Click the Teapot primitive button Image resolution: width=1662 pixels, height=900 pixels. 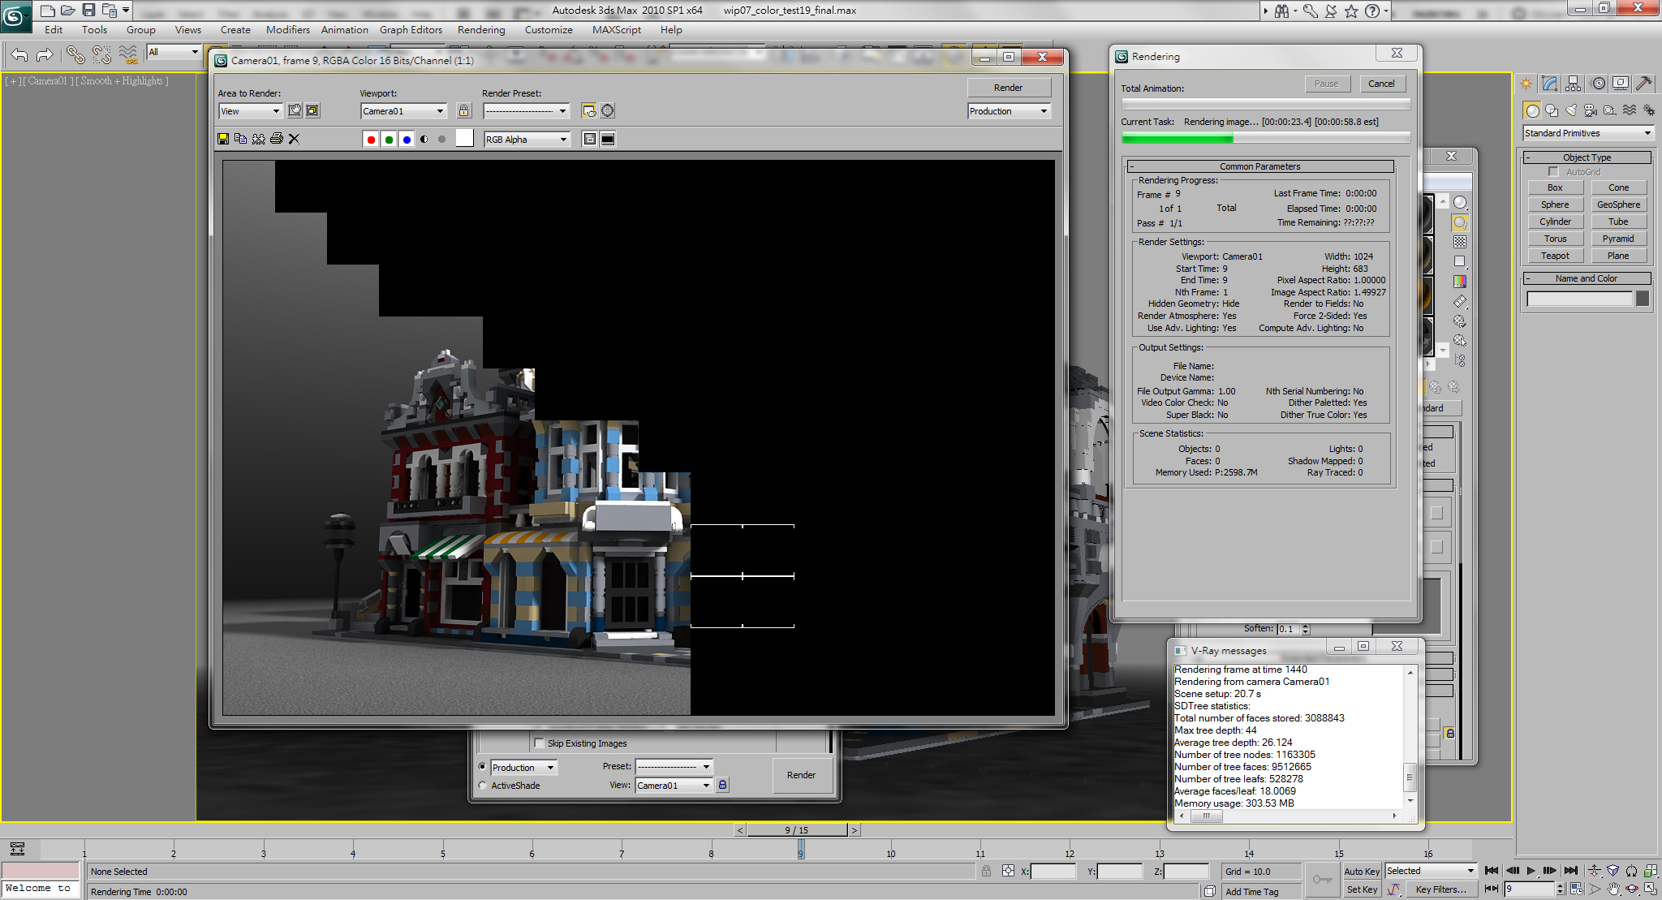[x=1556, y=255]
